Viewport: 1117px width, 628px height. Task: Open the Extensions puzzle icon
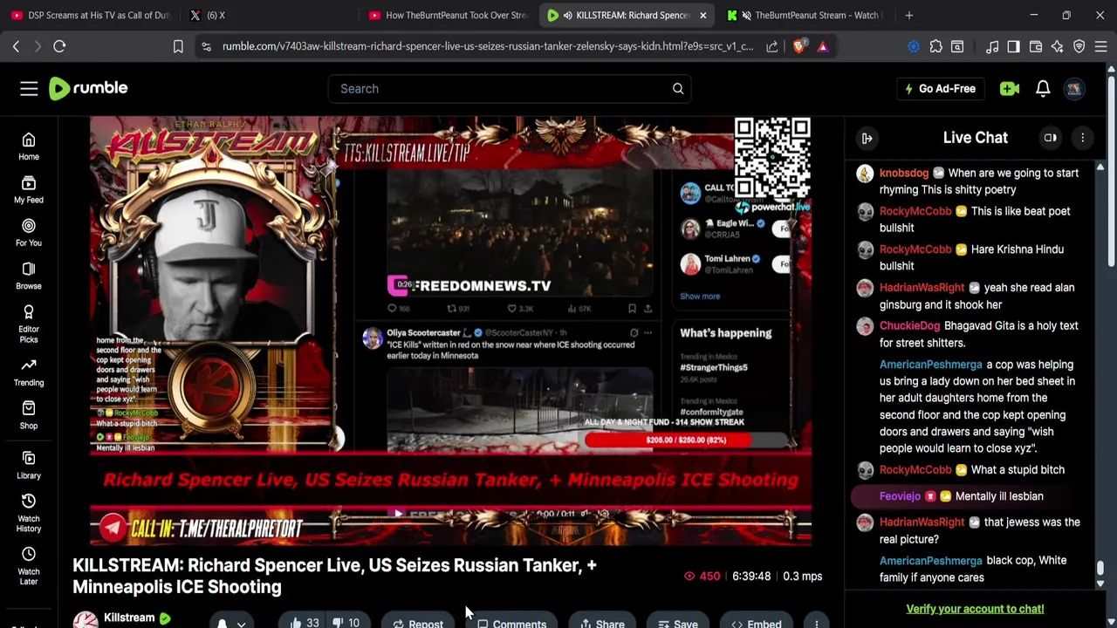(935, 46)
